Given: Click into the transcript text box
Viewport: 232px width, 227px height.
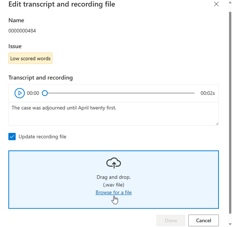Looking at the screenshot, I should 114,114.
